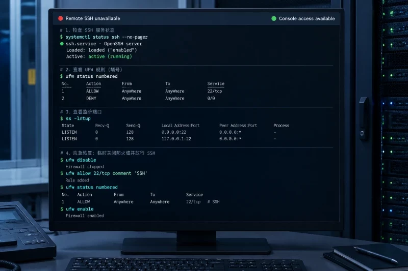This screenshot has width=408, height=271.
Task: Click the active (running) status text
Action: (x=110, y=56)
